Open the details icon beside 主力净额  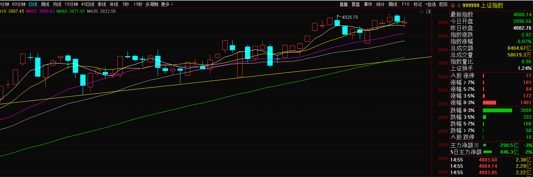coord(477,145)
